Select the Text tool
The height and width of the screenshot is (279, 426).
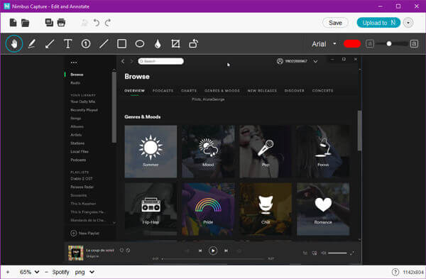[67, 43]
